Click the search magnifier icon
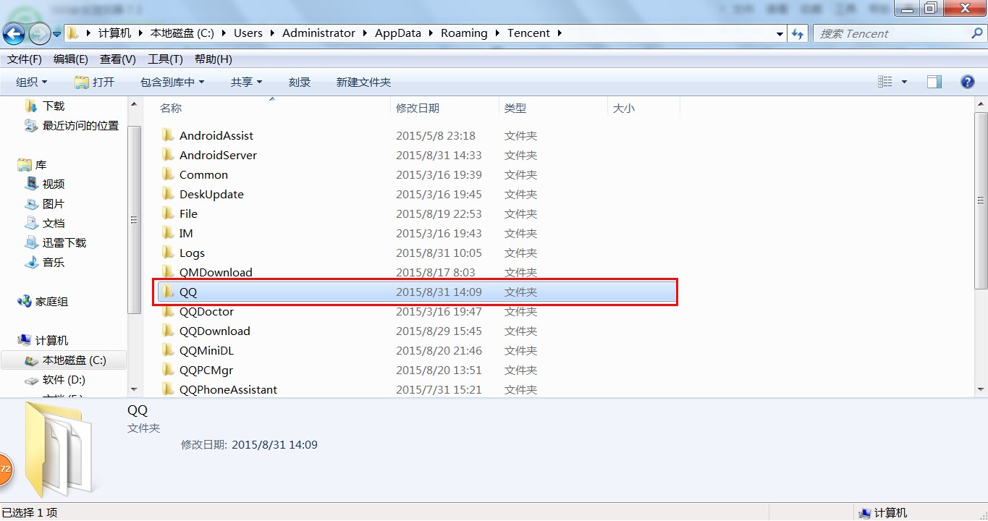The height and width of the screenshot is (521, 988). [976, 33]
